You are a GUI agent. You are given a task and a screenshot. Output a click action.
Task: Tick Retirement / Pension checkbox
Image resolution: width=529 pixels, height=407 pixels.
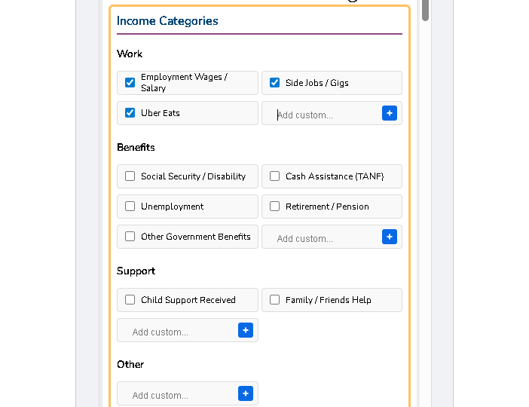(x=274, y=207)
